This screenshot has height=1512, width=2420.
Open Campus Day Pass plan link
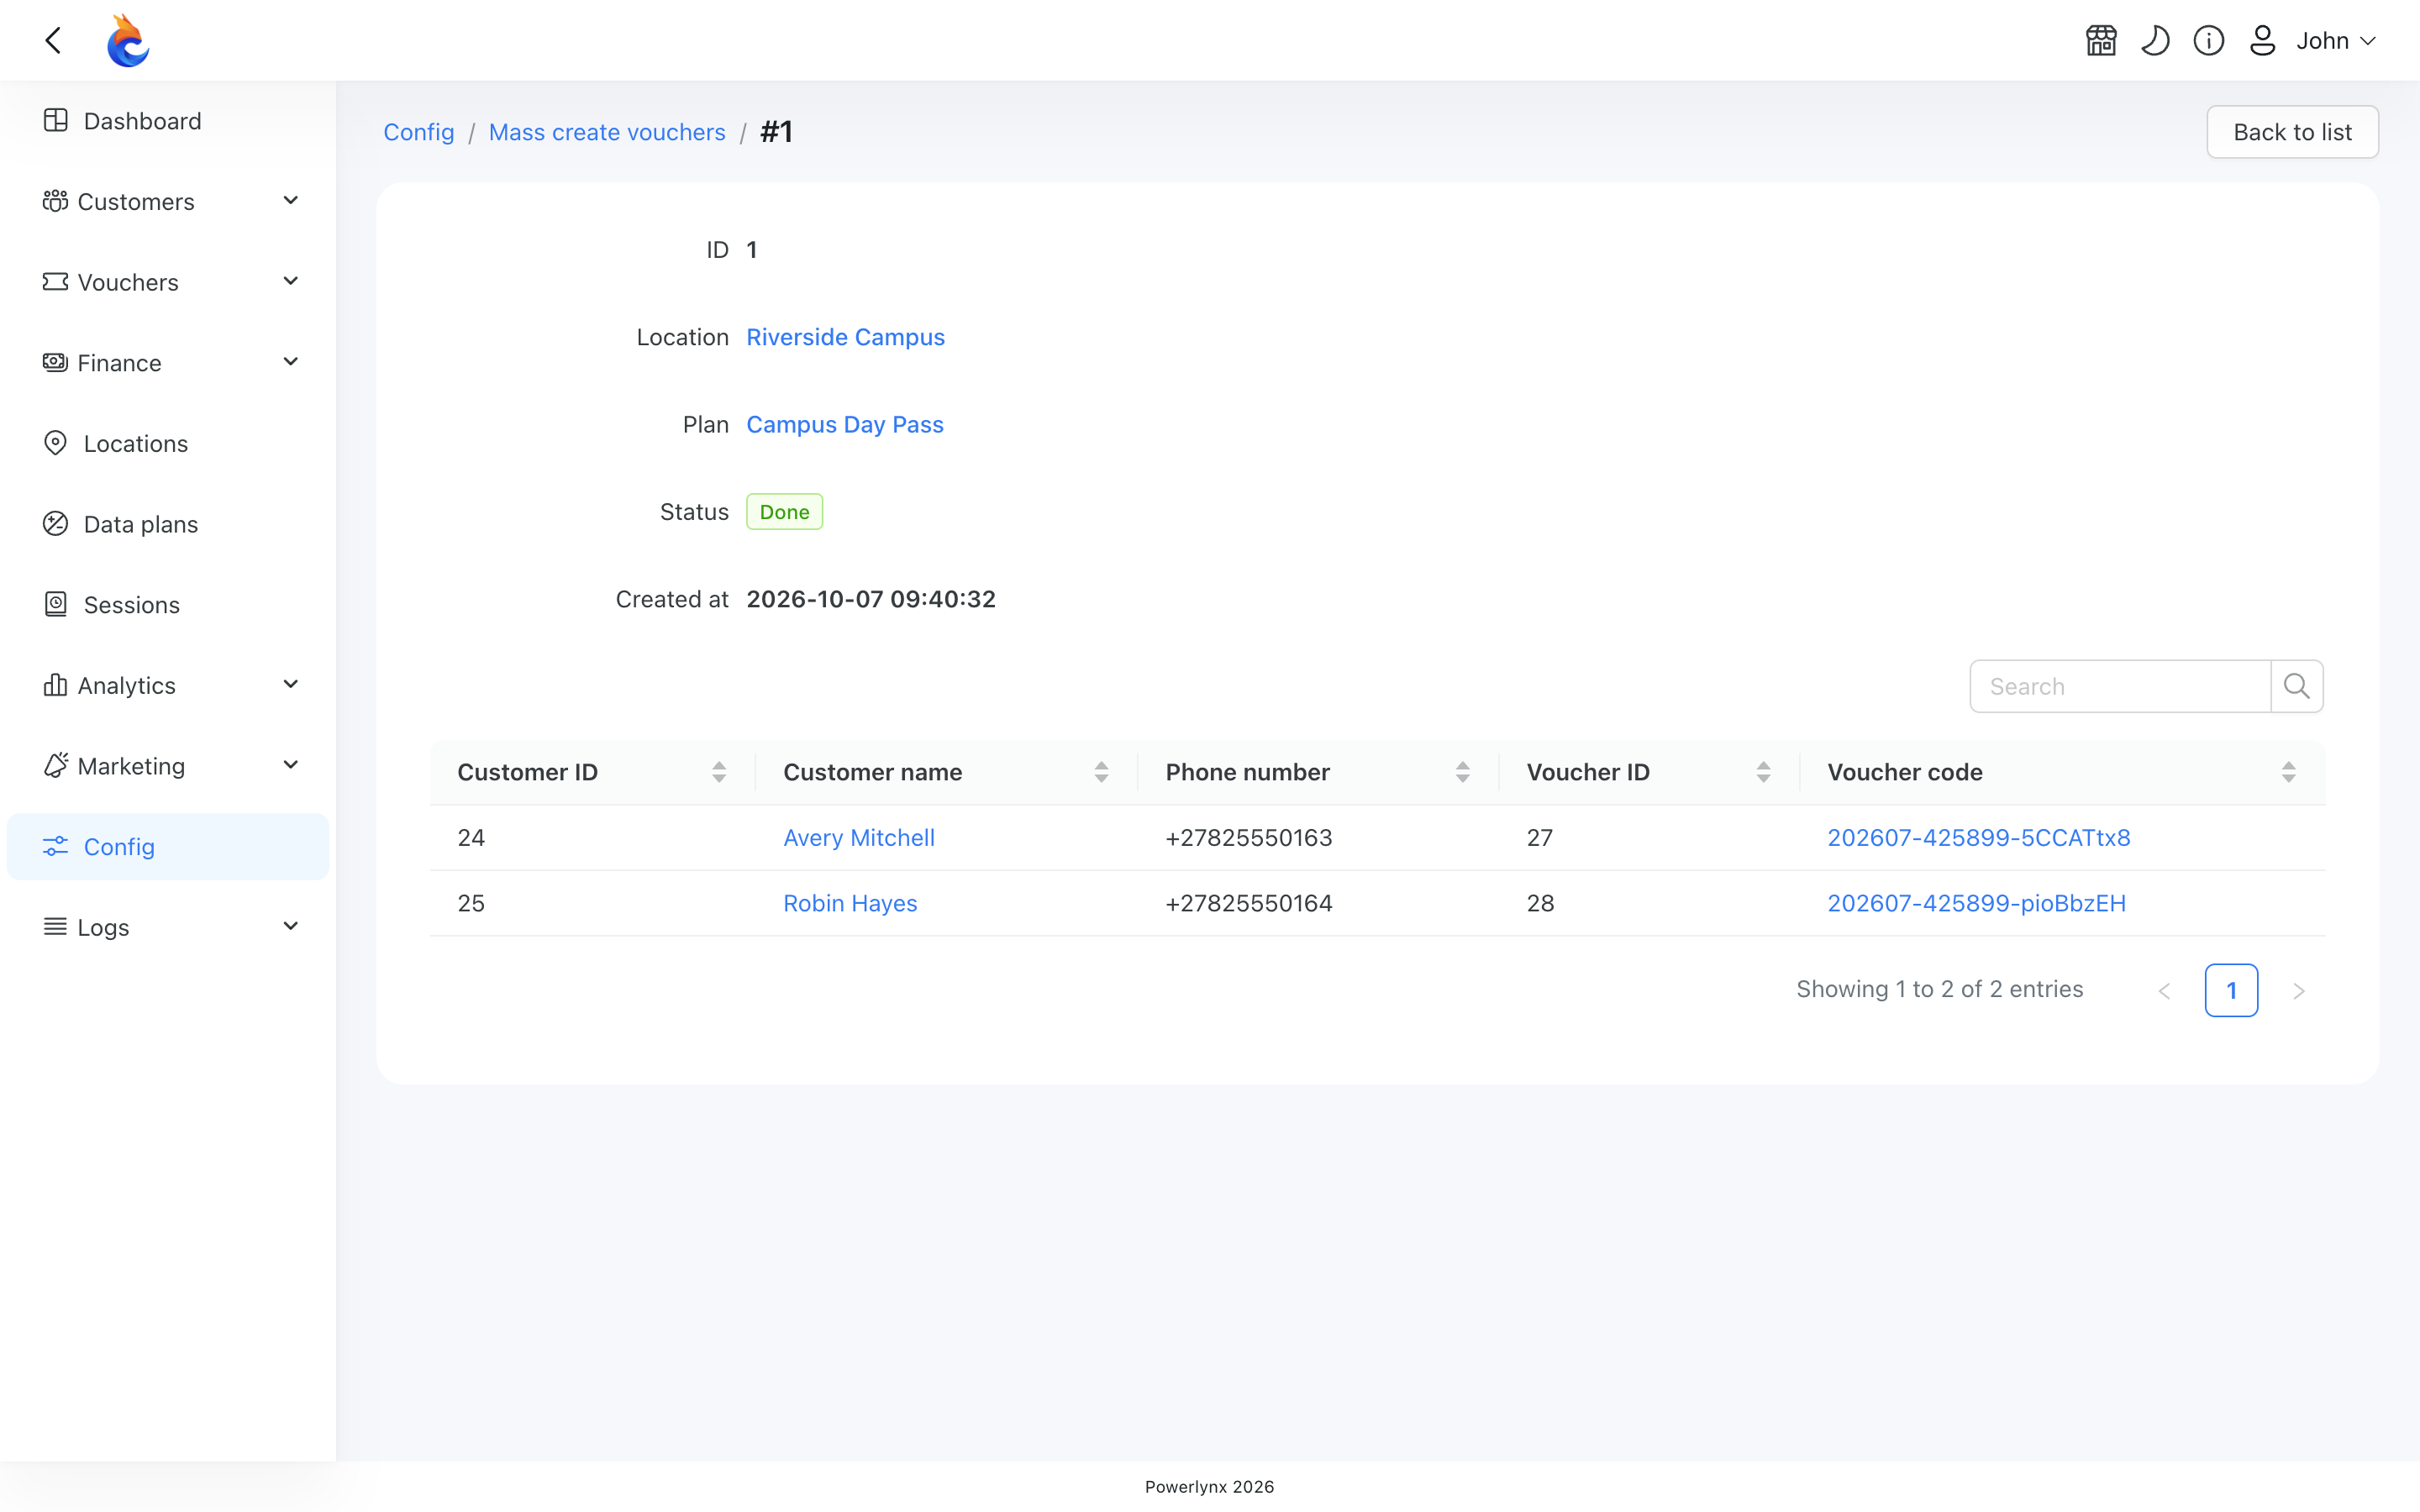tap(845, 425)
